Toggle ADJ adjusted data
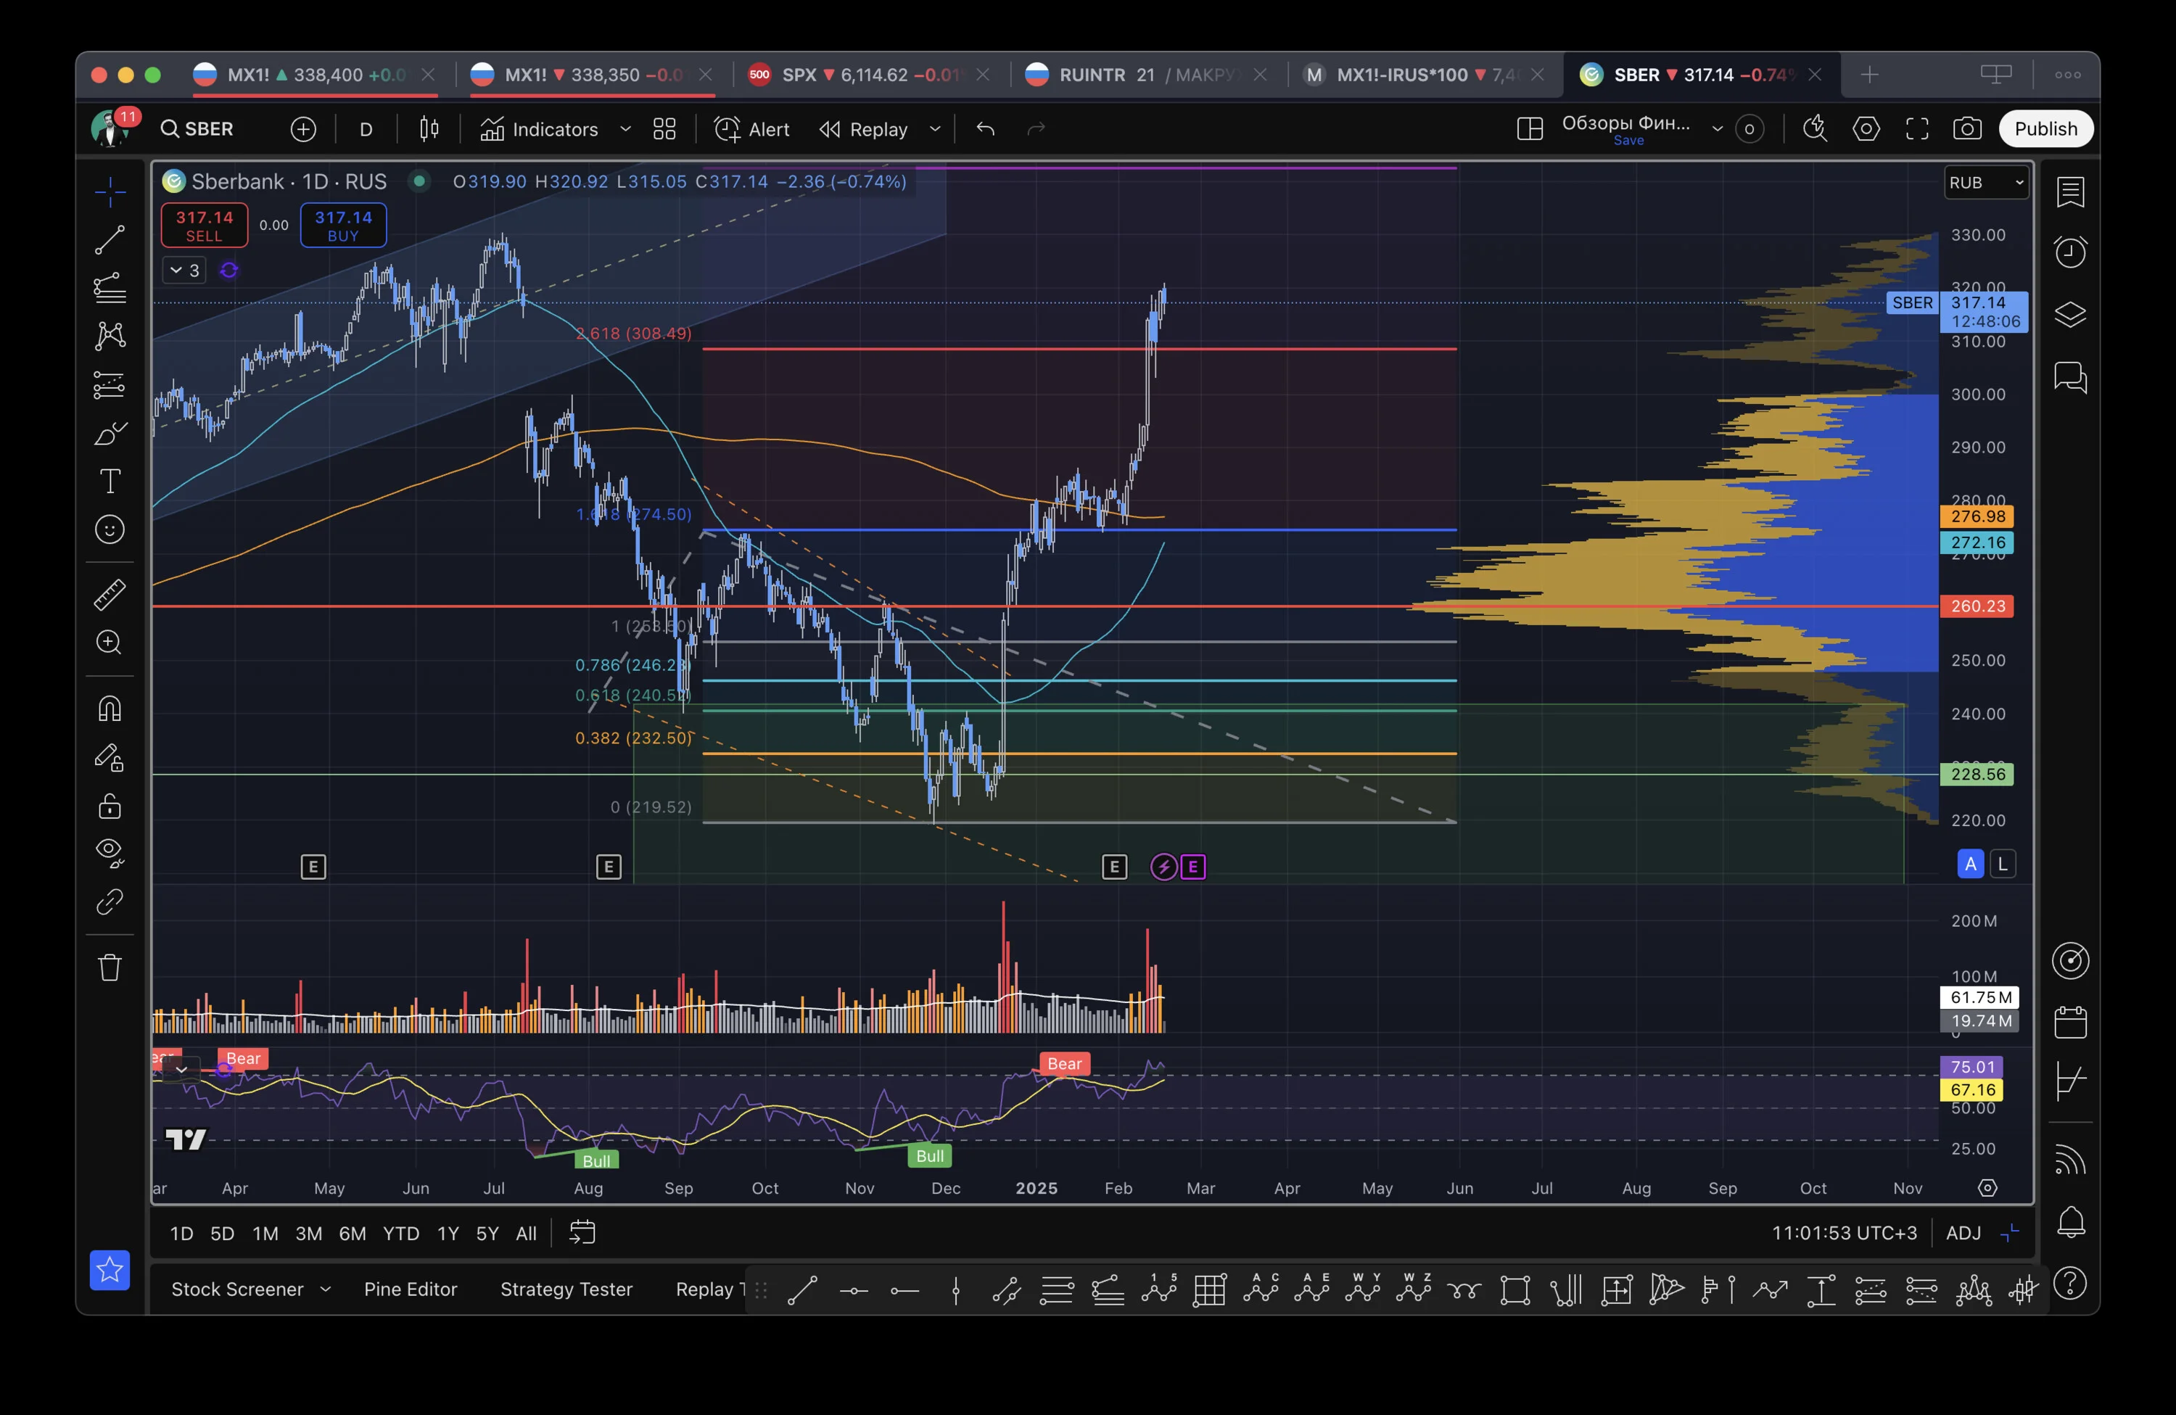 tap(1963, 1233)
